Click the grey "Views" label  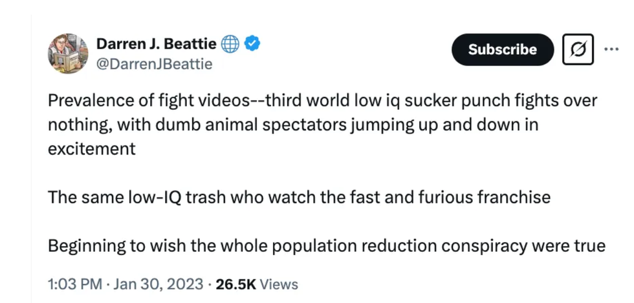[279, 284]
